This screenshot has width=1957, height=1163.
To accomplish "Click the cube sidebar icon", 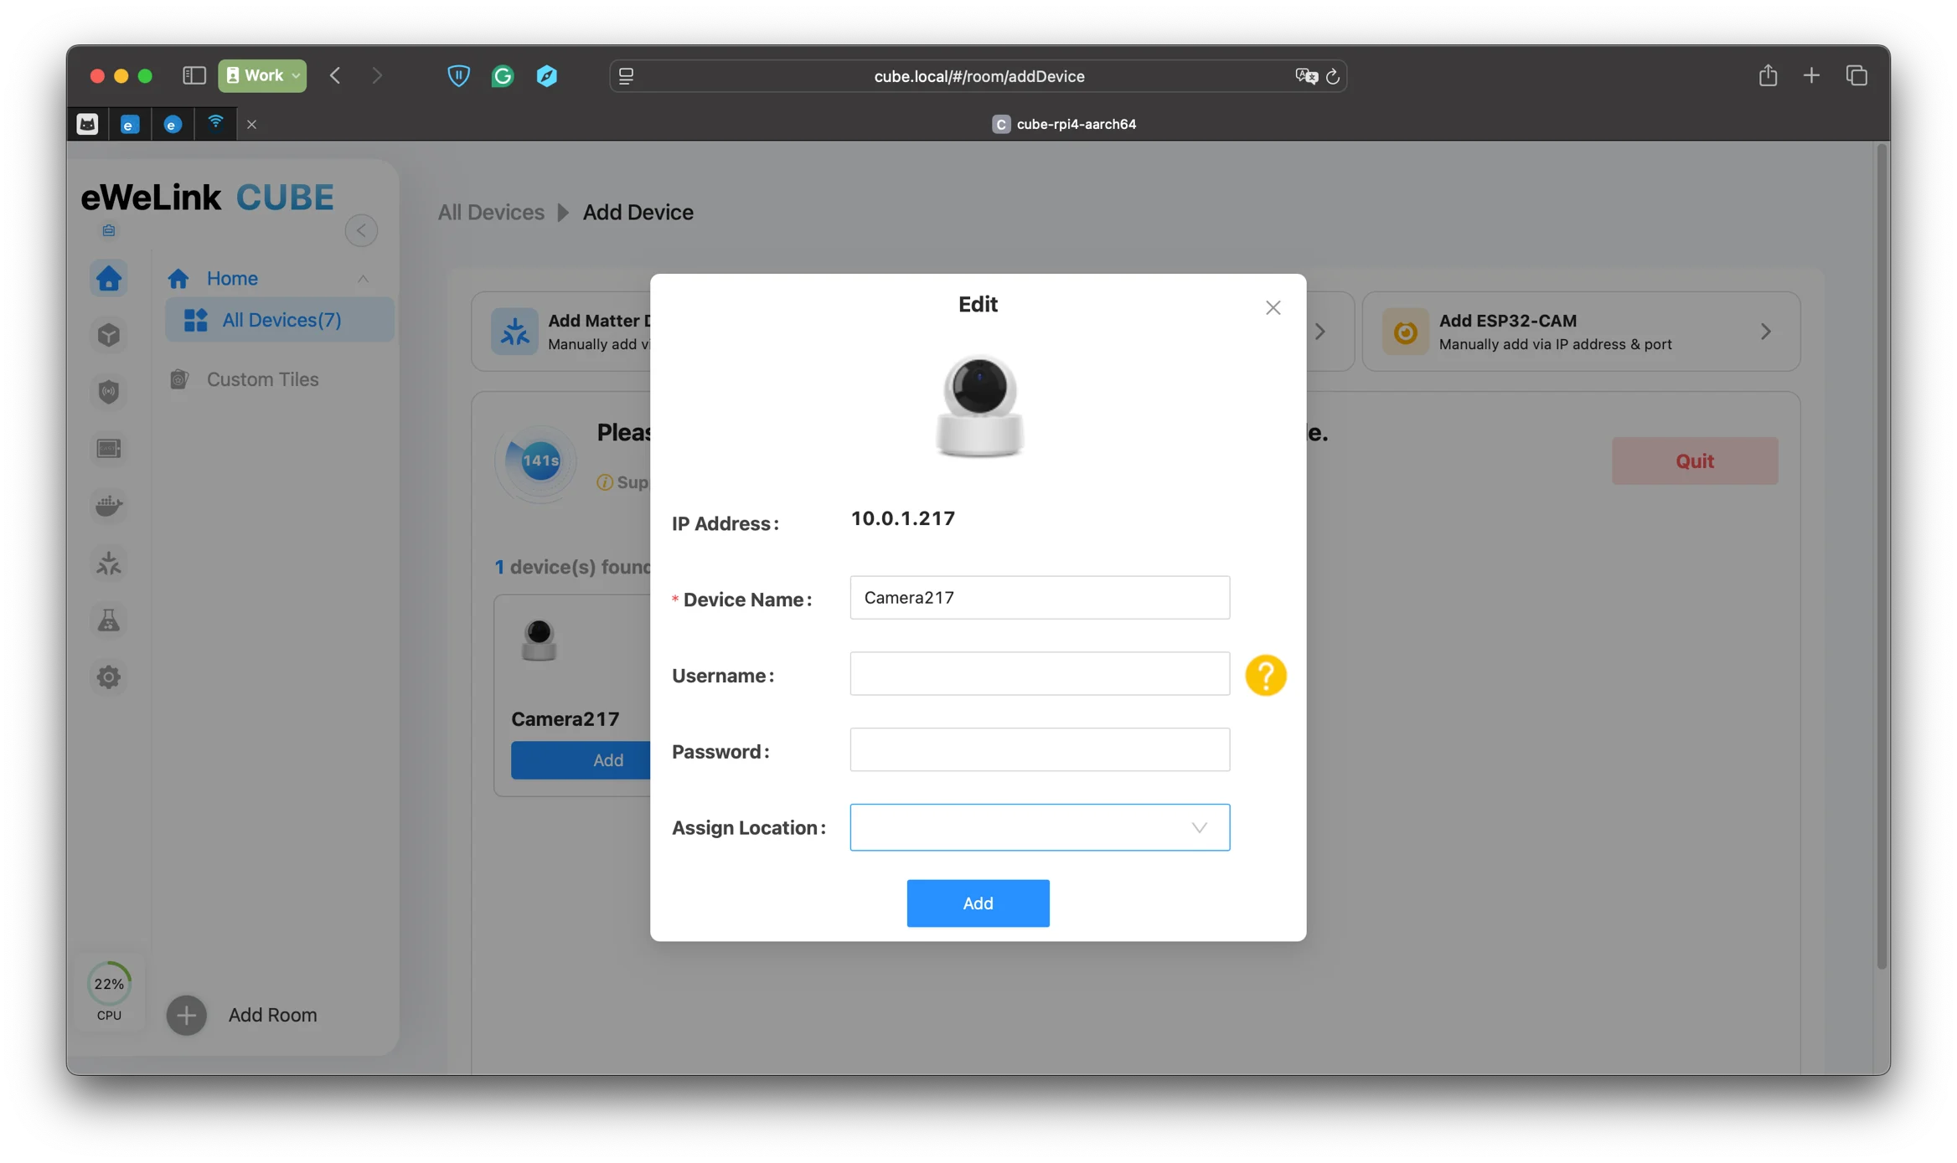I will (x=109, y=335).
